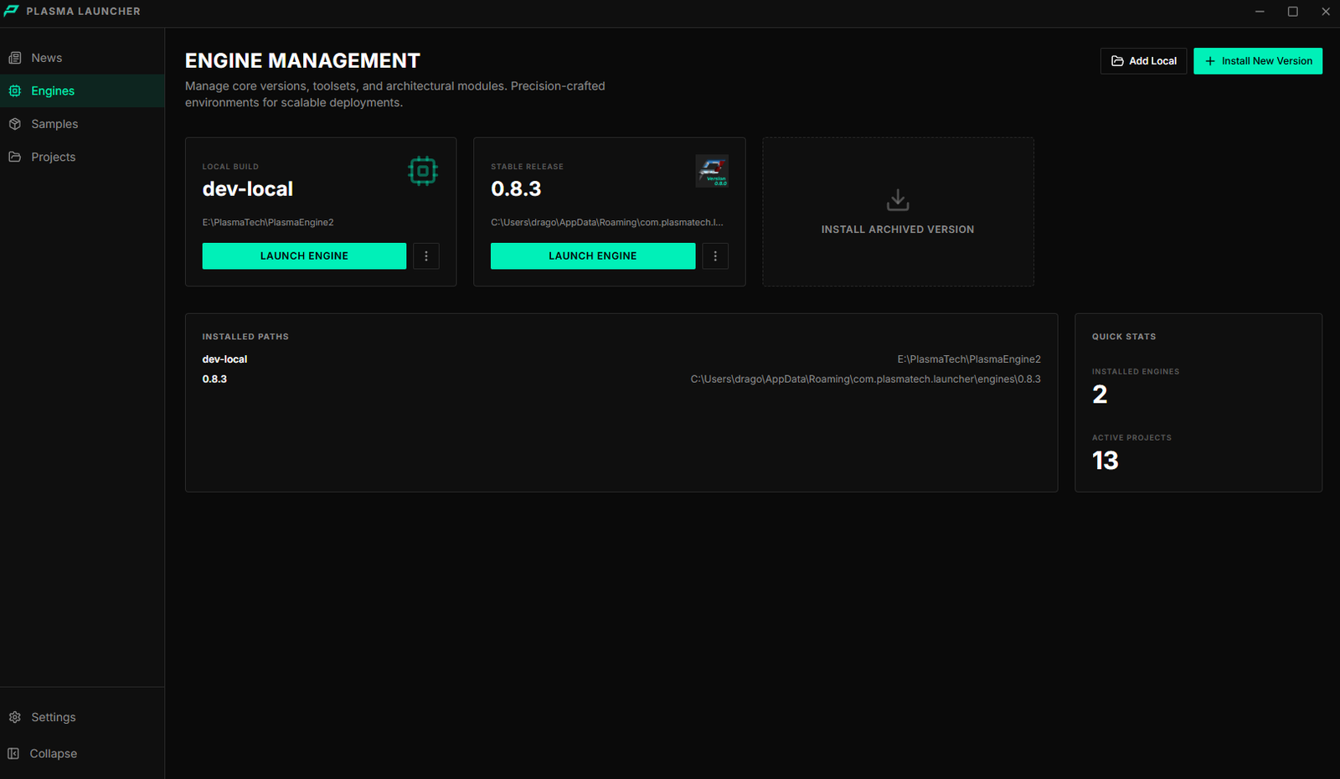This screenshot has width=1340, height=779.
Task: Launch engine version 0.8.3
Action: [x=593, y=256]
